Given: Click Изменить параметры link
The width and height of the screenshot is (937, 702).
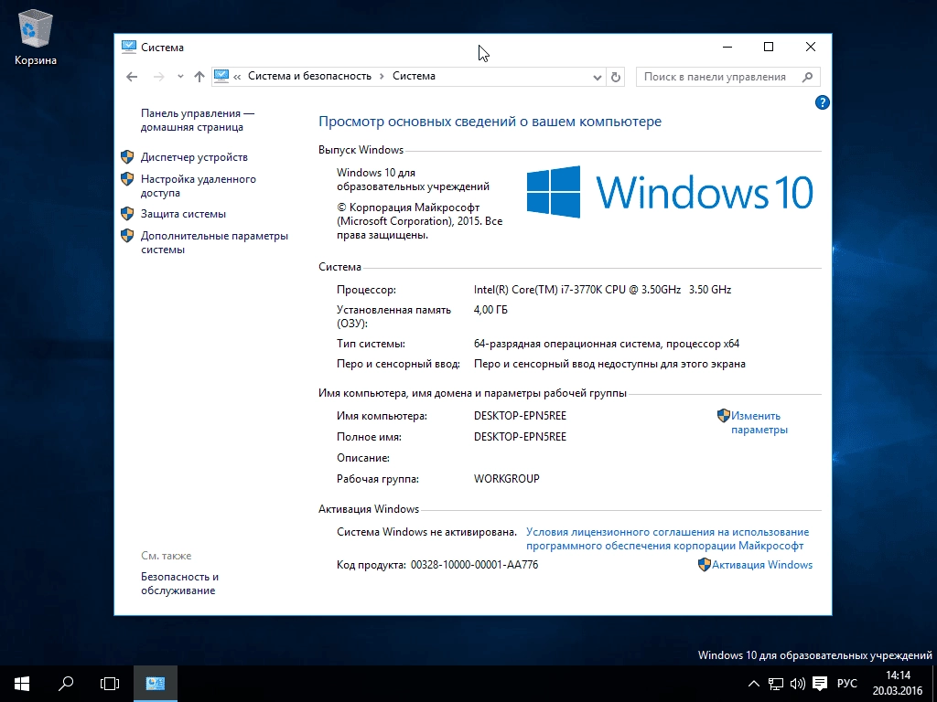Looking at the screenshot, I should (759, 422).
